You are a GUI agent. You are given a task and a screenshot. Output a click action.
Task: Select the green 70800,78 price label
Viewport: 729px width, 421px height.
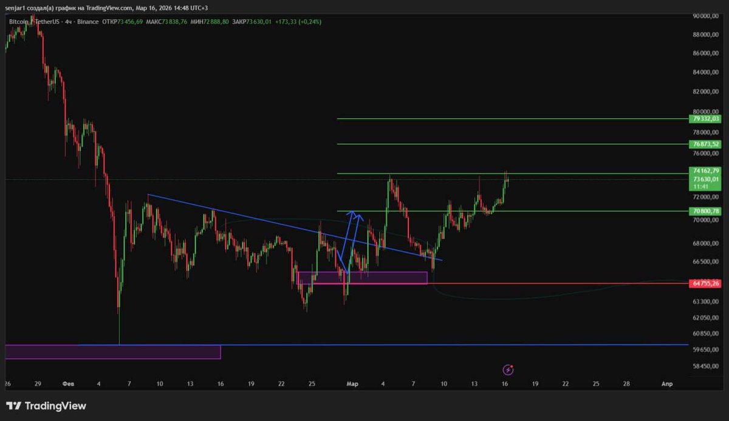pos(706,211)
